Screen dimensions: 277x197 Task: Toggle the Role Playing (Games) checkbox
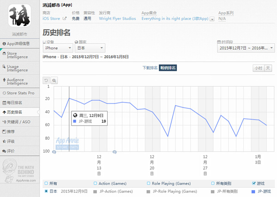pos(148,183)
